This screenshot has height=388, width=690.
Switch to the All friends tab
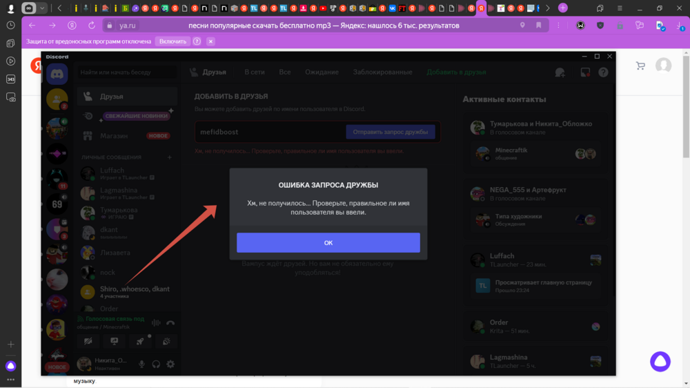(x=285, y=72)
